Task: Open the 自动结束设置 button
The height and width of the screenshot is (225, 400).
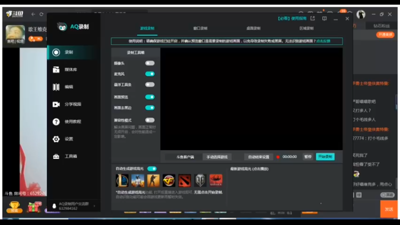Action: (x=258, y=157)
